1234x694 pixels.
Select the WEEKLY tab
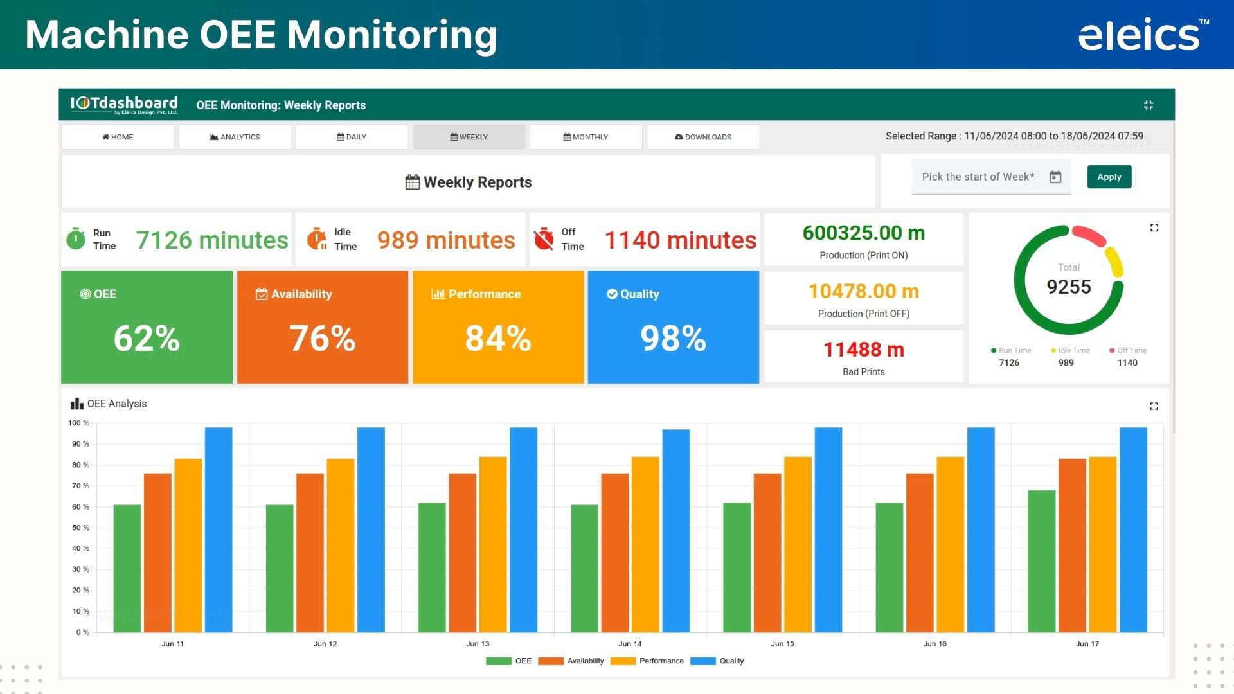(469, 136)
